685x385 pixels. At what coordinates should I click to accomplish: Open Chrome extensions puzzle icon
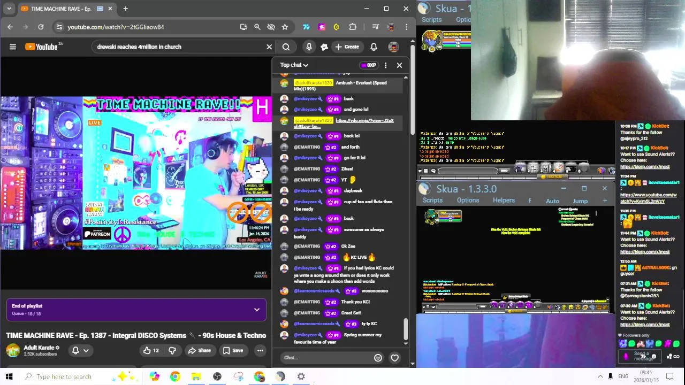tap(353, 27)
